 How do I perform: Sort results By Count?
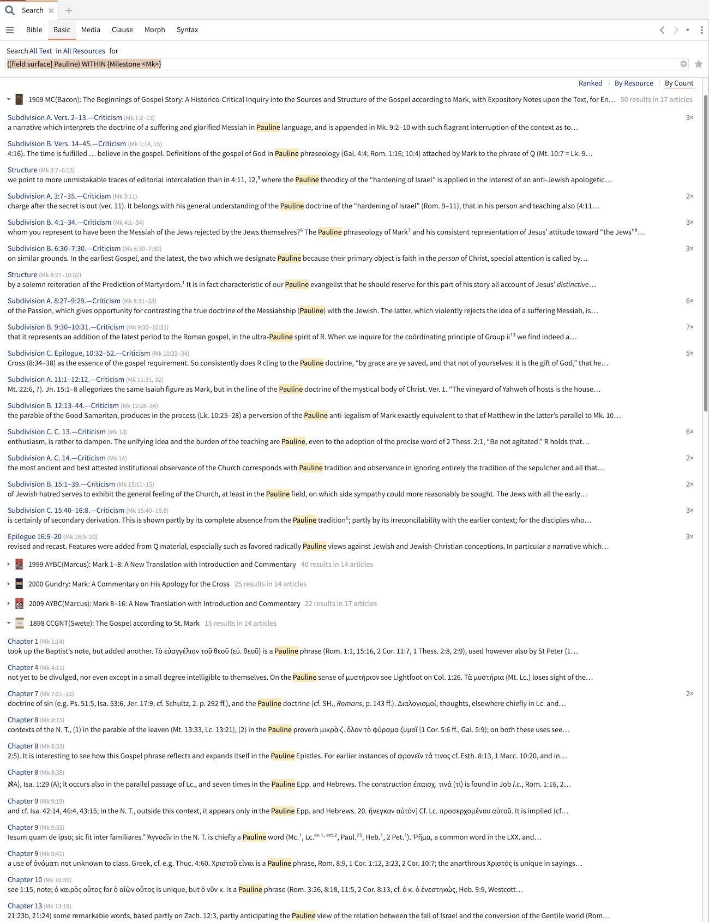point(679,83)
